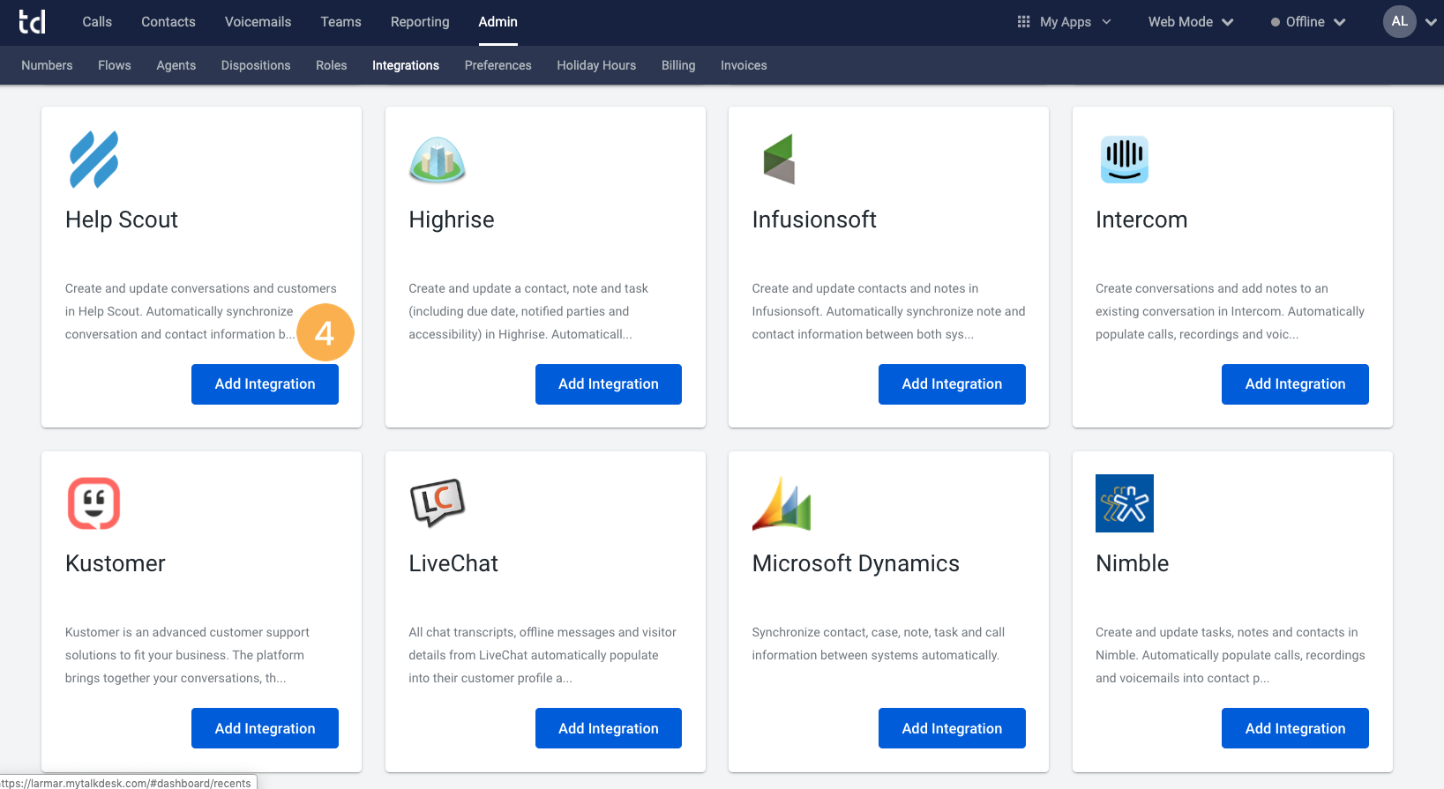Click the Infusionsoft card title
Viewport: 1444px width, 789px height.
coord(814,220)
